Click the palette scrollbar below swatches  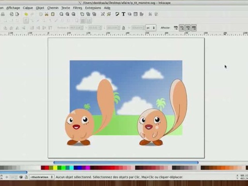[x=13, y=172]
